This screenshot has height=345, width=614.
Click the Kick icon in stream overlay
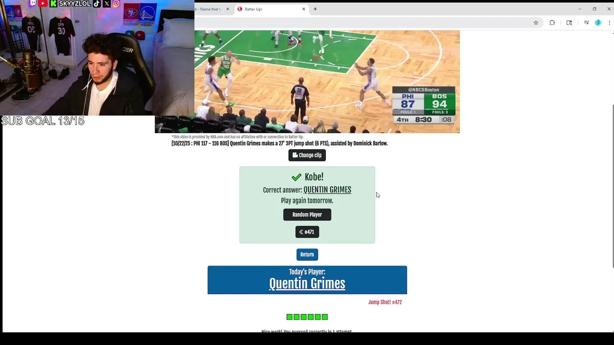click(x=53, y=3)
